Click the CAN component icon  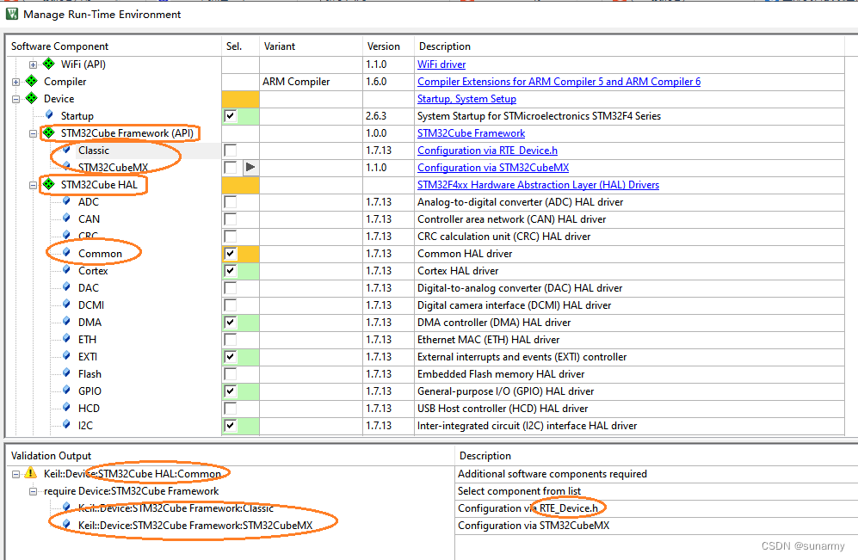click(x=66, y=218)
